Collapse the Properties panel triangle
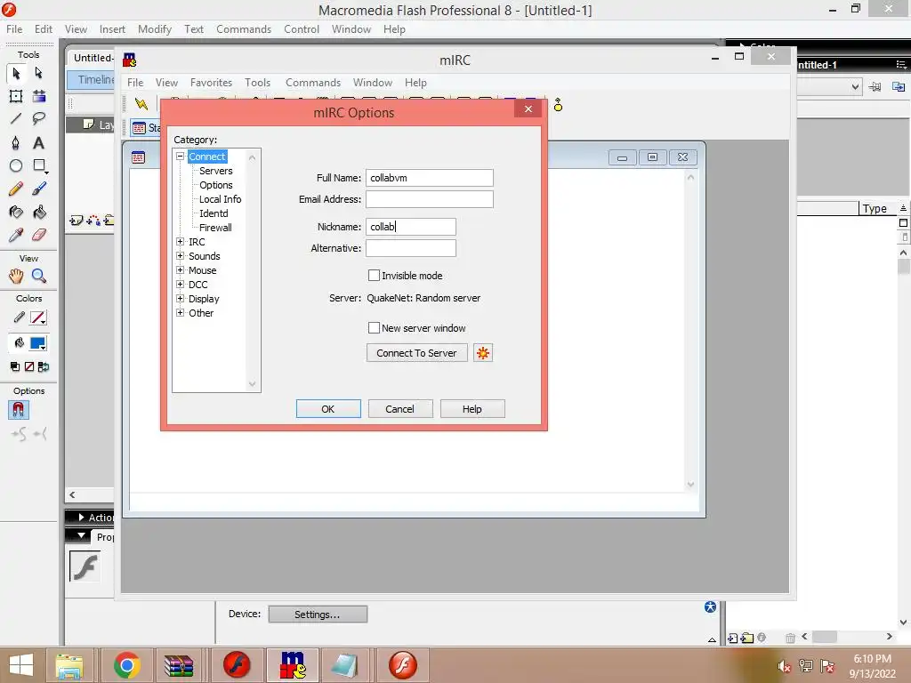Image resolution: width=911 pixels, height=683 pixels. pyautogui.click(x=81, y=535)
